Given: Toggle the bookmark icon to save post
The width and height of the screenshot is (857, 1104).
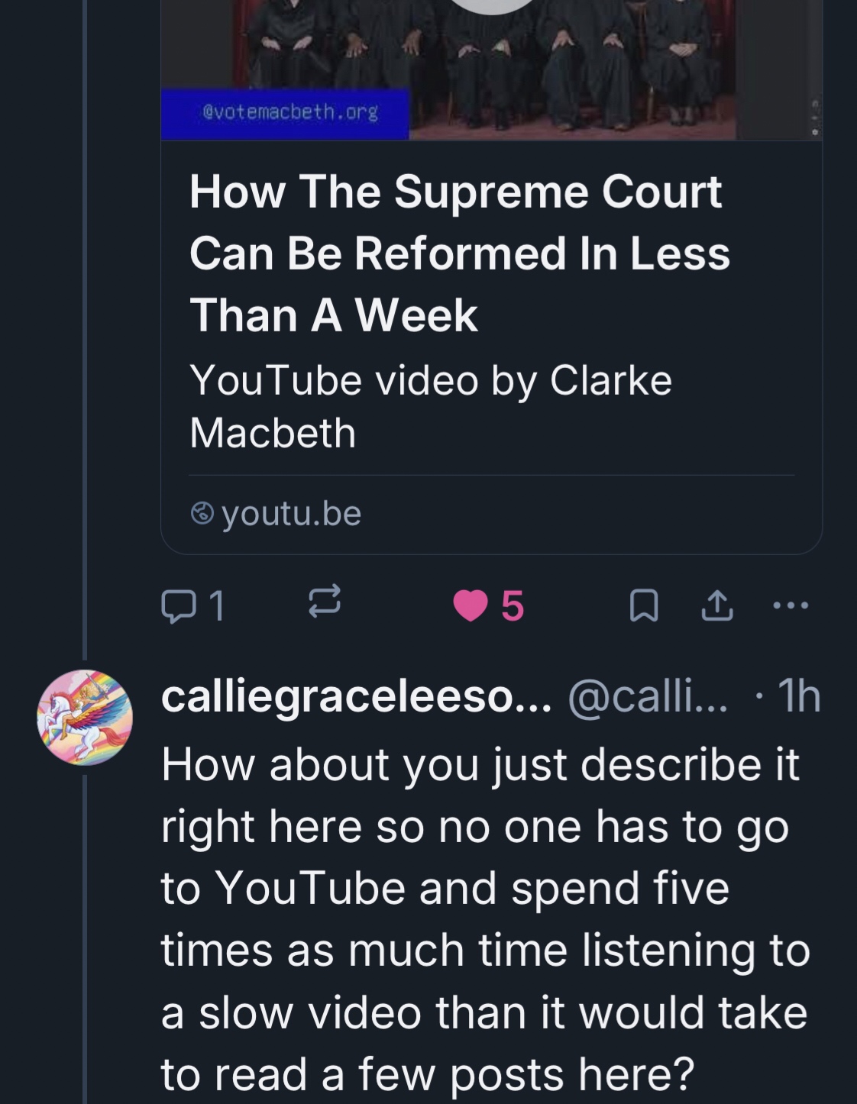Looking at the screenshot, I should (x=643, y=606).
